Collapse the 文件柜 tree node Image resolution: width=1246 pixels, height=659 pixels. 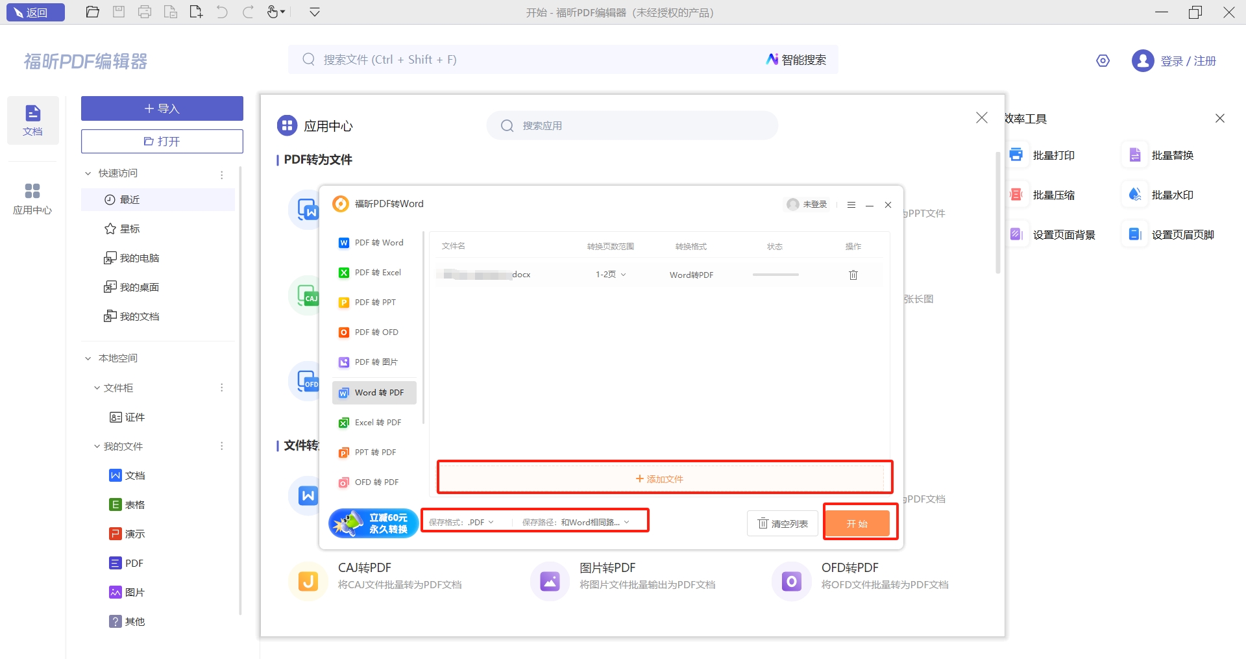(97, 388)
